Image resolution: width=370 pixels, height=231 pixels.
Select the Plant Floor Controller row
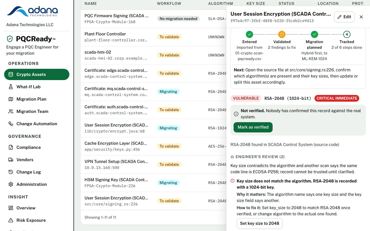tap(153, 37)
